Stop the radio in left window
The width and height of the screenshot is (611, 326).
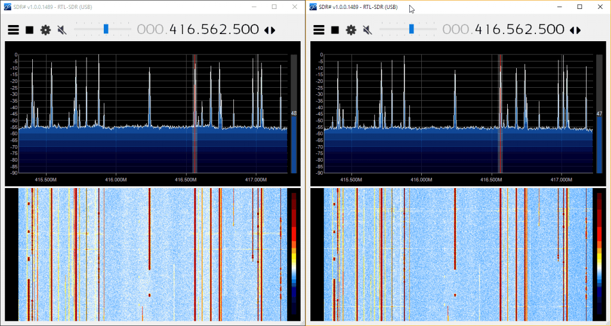29,30
